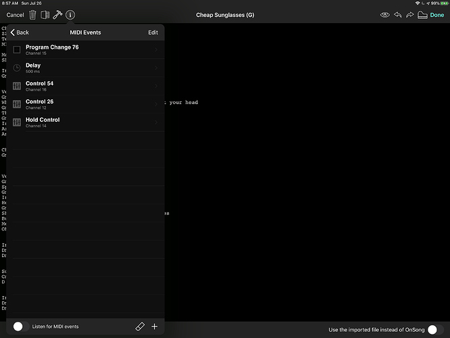Open the Delay 500 ms event
Image resolution: width=450 pixels, height=338 pixels.
(86, 68)
